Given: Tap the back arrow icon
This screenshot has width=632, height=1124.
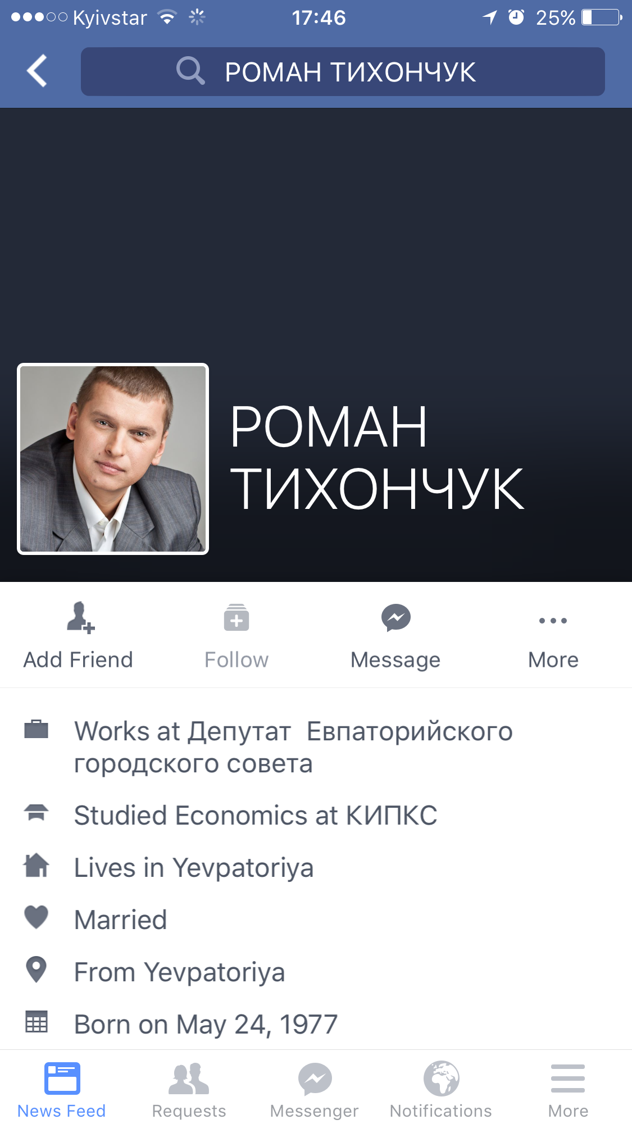Looking at the screenshot, I should tap(37, 71).
